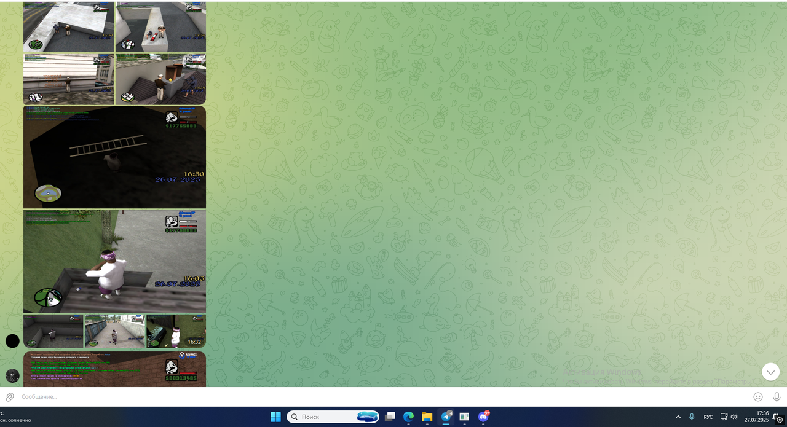Open Task View on the taskbar

390,417
